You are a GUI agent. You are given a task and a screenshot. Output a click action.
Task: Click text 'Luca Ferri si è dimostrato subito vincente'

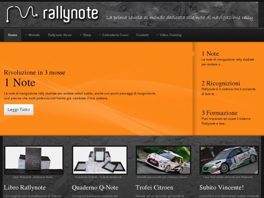click(229, 196)
